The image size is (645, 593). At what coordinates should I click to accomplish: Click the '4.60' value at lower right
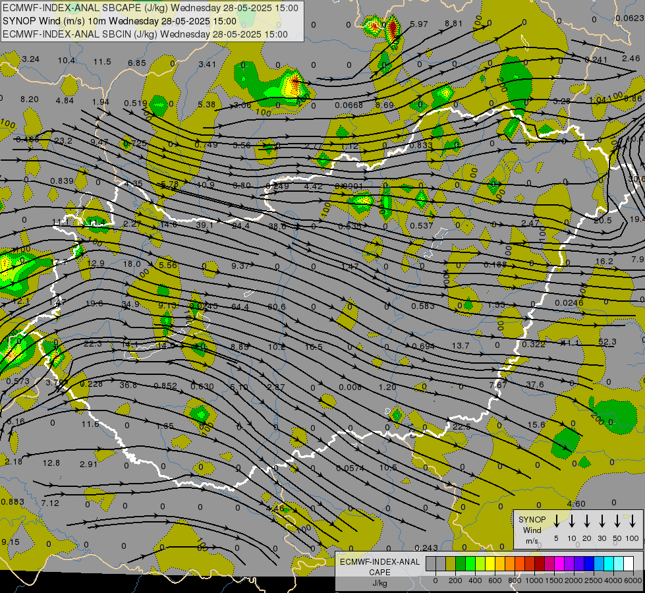(x=576, y=503)
